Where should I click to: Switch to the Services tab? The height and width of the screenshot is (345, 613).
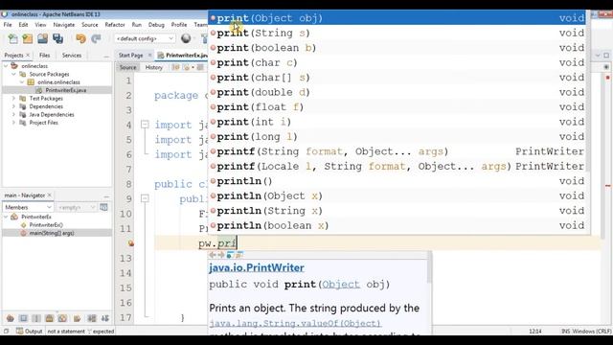(x=72, y=56)
